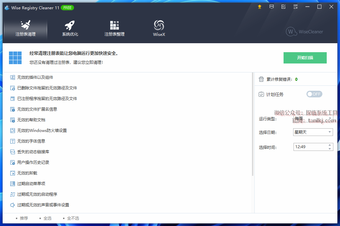Viewport: 340px width, 226px height.
Task: Open the feedback chat icon in title bar
Action: point(272,7)
